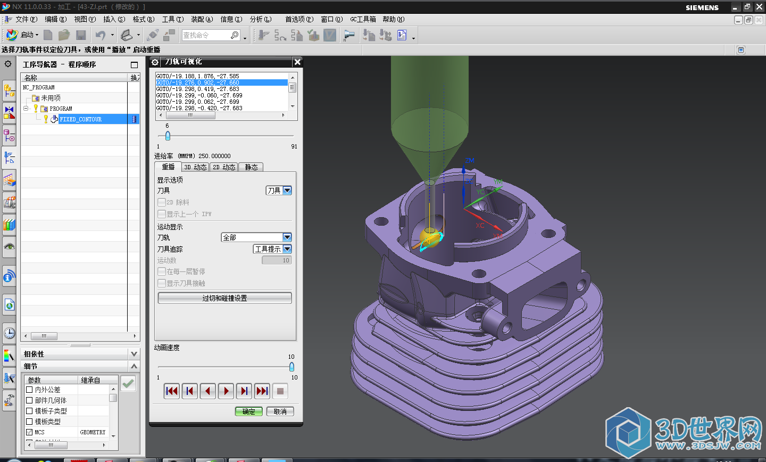Screen dimensions: 766x462
Task: Switch to the 2D 动态 tab
Action: [224, 167]
